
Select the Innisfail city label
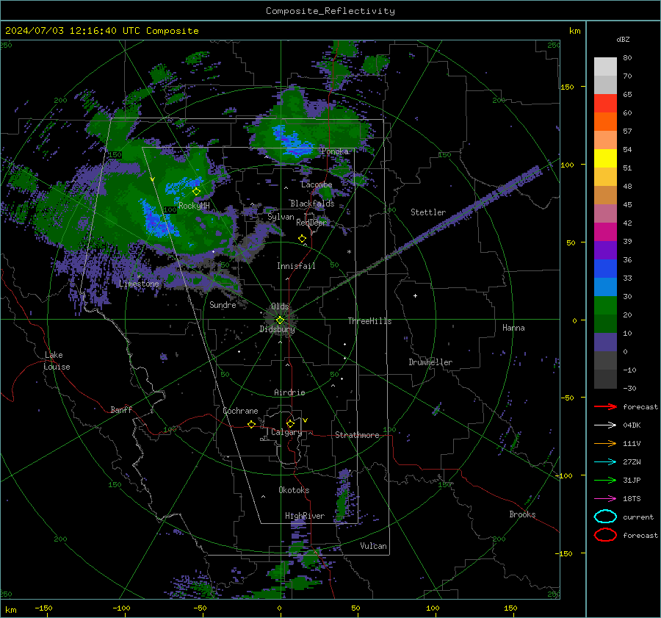point(296,266)
